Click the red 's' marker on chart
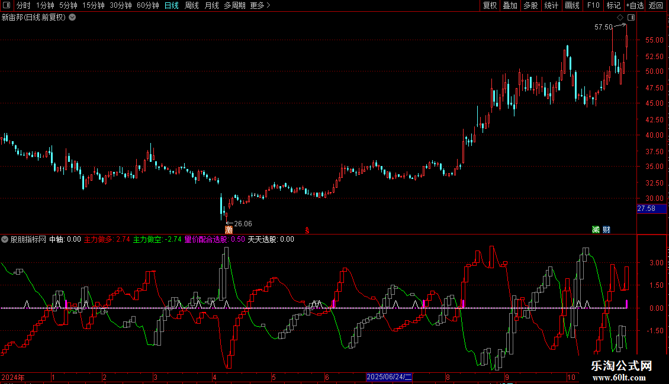This screenshot has width=669, height=384. [x=307, y=230]
